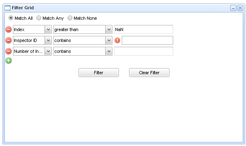This screenshot has height=146, width=246.
Task: Select the Match All radio button
Action: [11, 18]
